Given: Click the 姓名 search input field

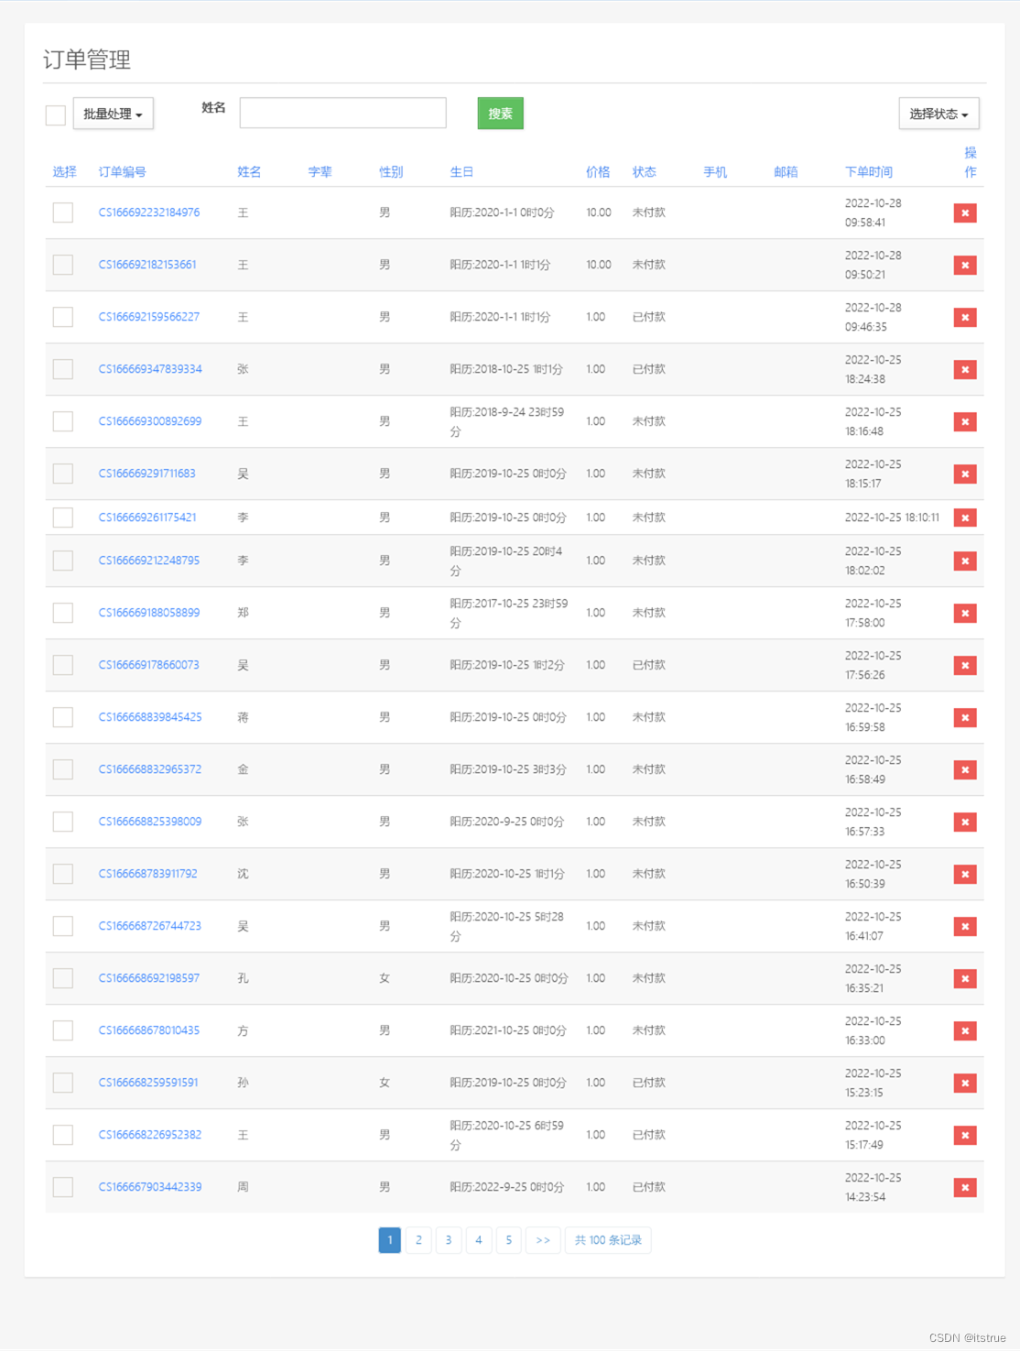Looking at the screenshot, I should pos(343,113).
